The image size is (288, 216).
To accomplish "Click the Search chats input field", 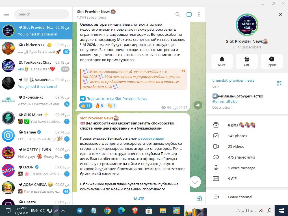I will point(42,14).
